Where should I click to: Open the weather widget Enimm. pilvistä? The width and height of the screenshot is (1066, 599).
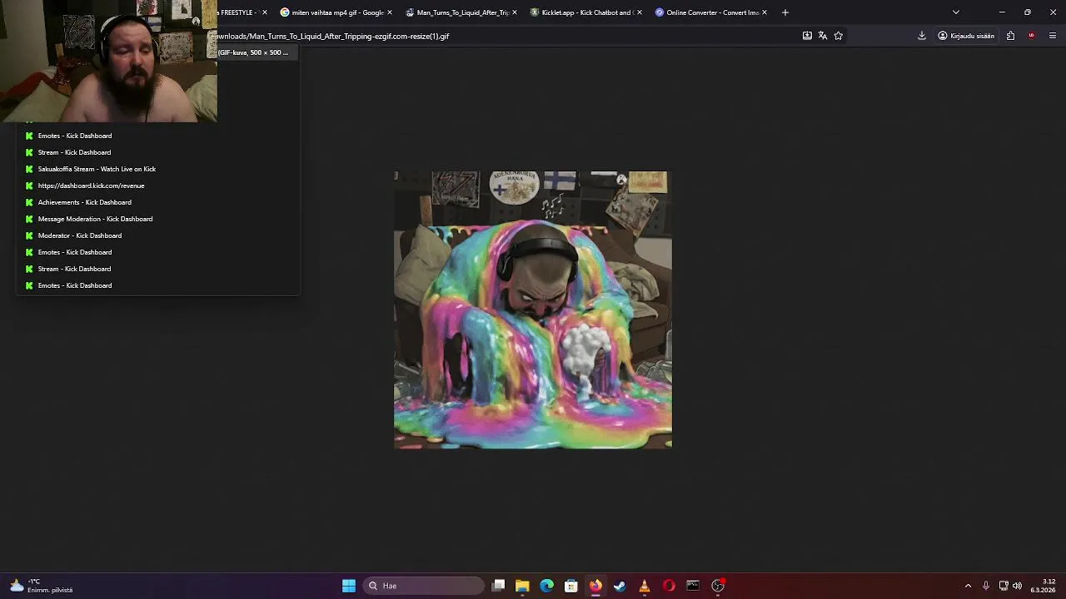click(x=42, y=586)
